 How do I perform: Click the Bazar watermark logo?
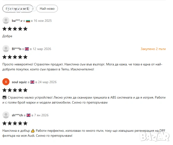155,137
